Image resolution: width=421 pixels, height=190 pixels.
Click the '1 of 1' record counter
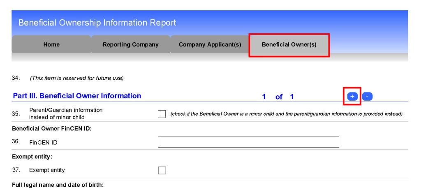[278, 97]
